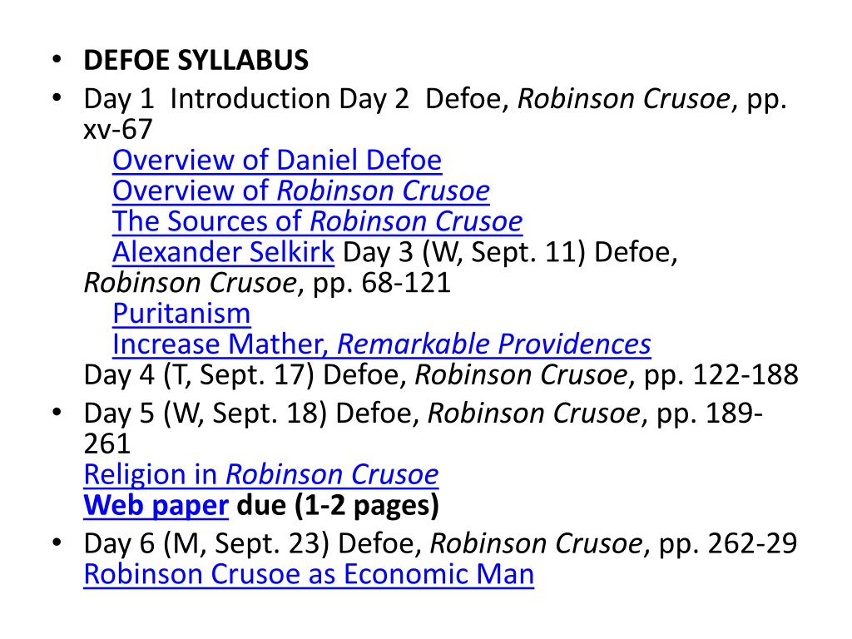Viewport: 852px width, 639px height.
Task: Click the Day 6 (M, Sept. 23) line
Action: pyautogui.click(x=440, y=543)
